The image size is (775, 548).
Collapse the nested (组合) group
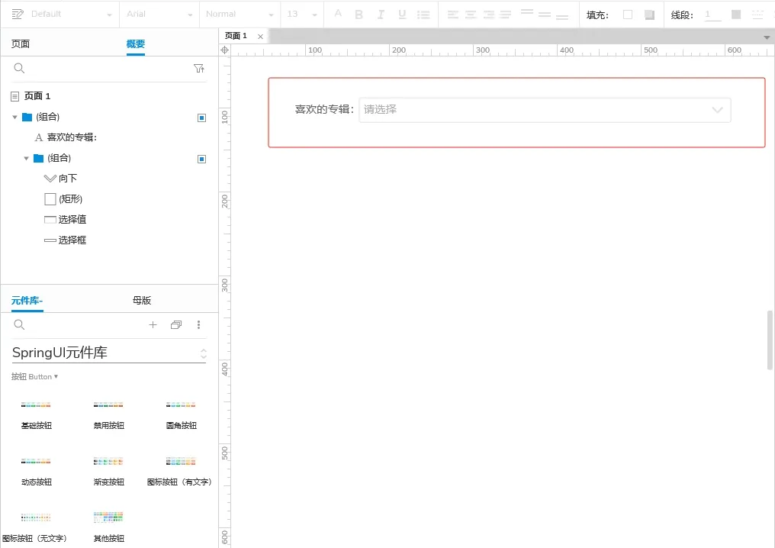click(26, 158)
